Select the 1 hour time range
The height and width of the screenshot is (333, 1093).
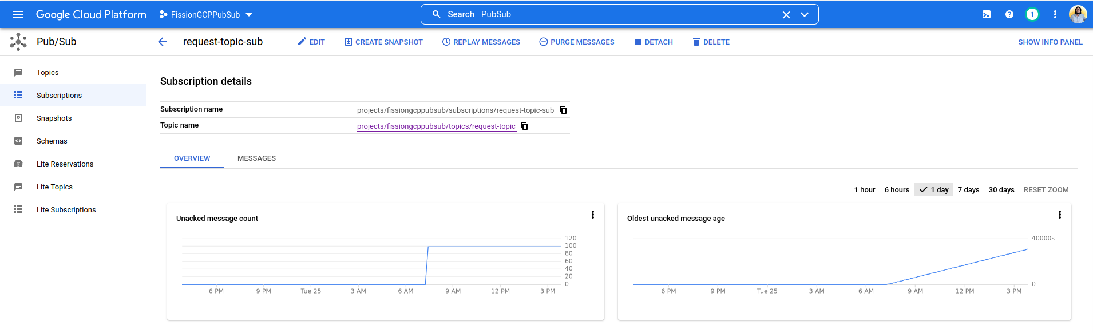pyautogui.click(x=864, y=190)
